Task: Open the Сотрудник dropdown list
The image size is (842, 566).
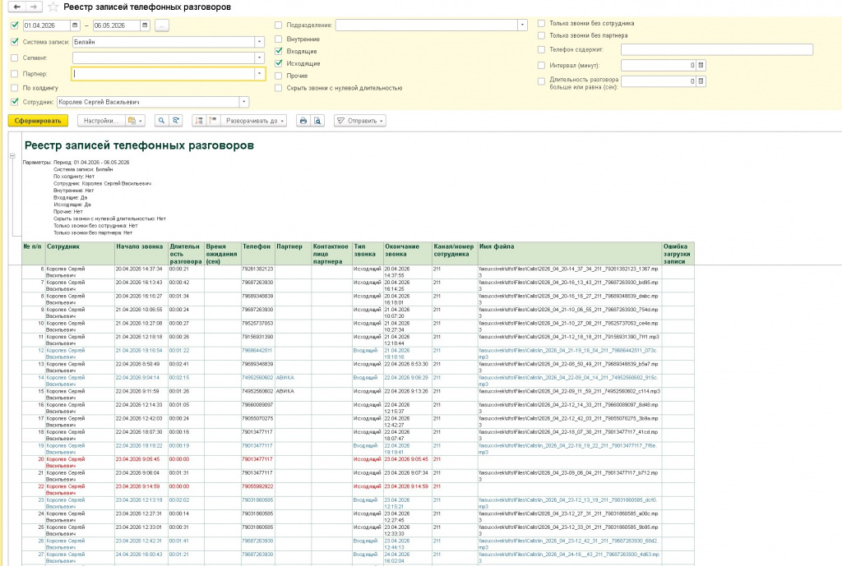Action: pos(243,102)
